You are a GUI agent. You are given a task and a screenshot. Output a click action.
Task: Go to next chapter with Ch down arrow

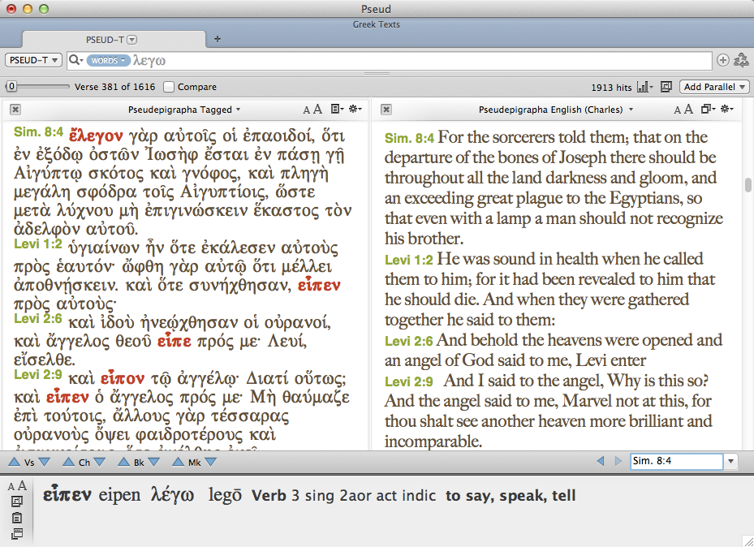coord(100,462)
